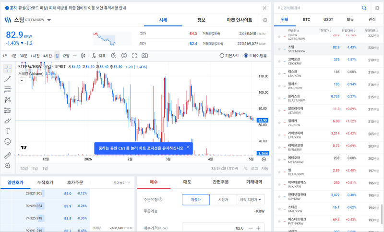384x232 pixels.
Task: Sort watchlist by 한글명
Action: tap(294, 31)
